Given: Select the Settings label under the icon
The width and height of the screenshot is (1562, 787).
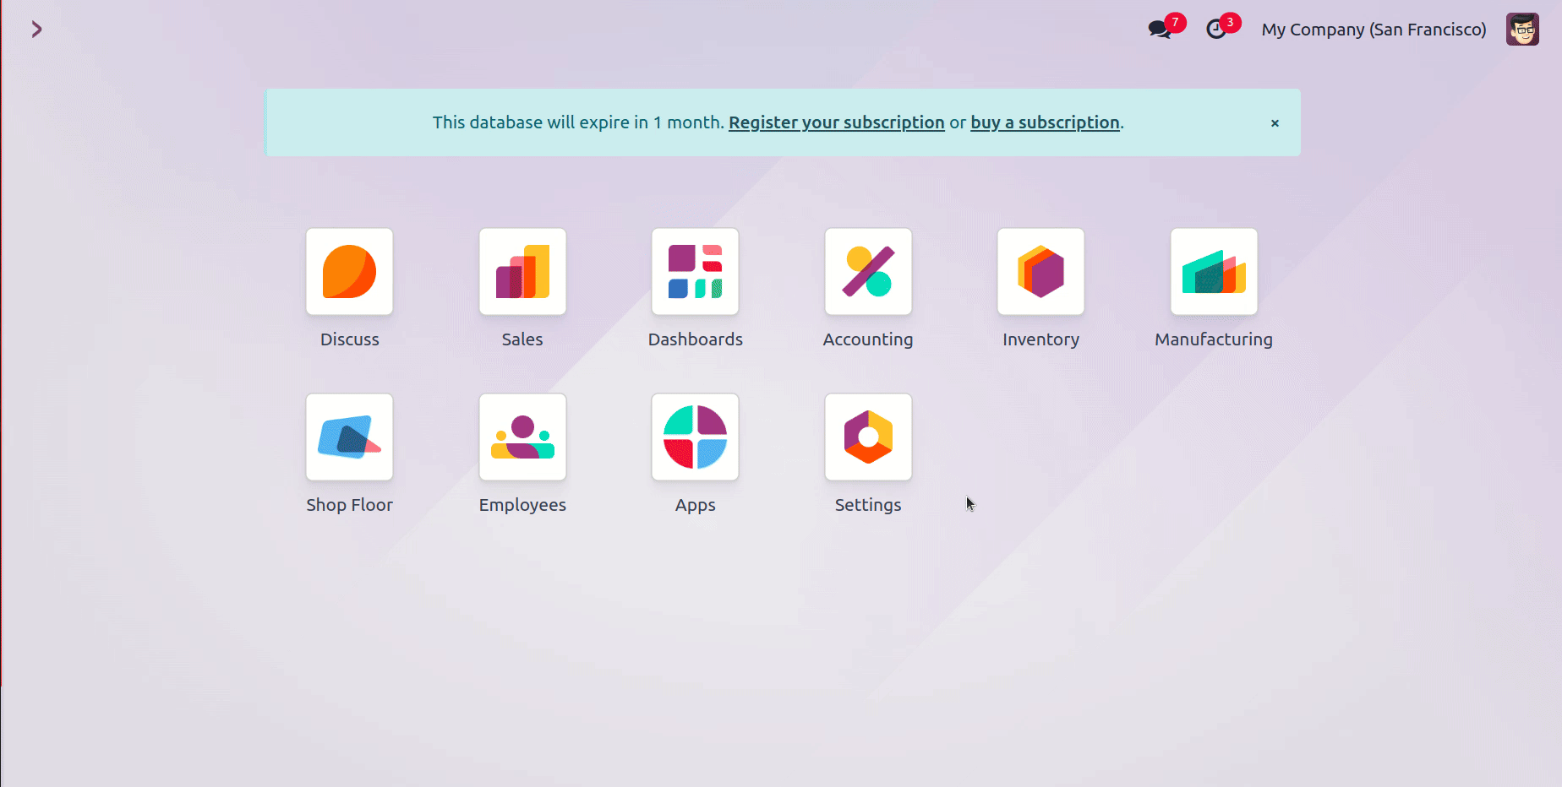Looking at the screenshot, I should pos(868,505).
